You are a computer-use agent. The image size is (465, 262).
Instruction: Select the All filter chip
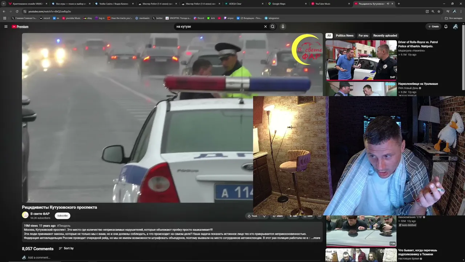point(329,36)
